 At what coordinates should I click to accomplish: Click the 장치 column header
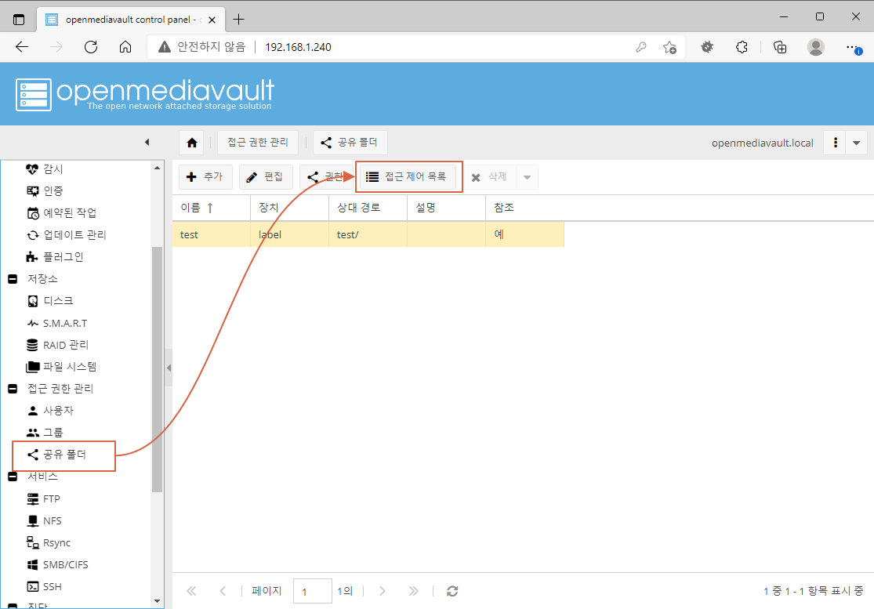coord(290,208)
